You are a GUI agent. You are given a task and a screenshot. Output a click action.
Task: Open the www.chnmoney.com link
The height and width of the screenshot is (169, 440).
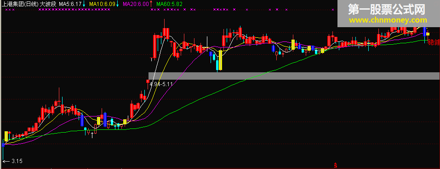[x=388, y=20]
